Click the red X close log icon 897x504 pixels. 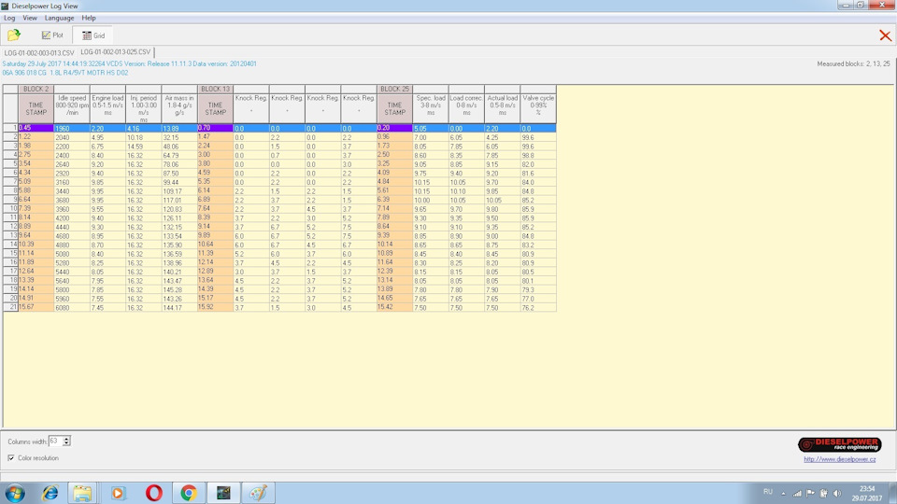pos(885,35)
